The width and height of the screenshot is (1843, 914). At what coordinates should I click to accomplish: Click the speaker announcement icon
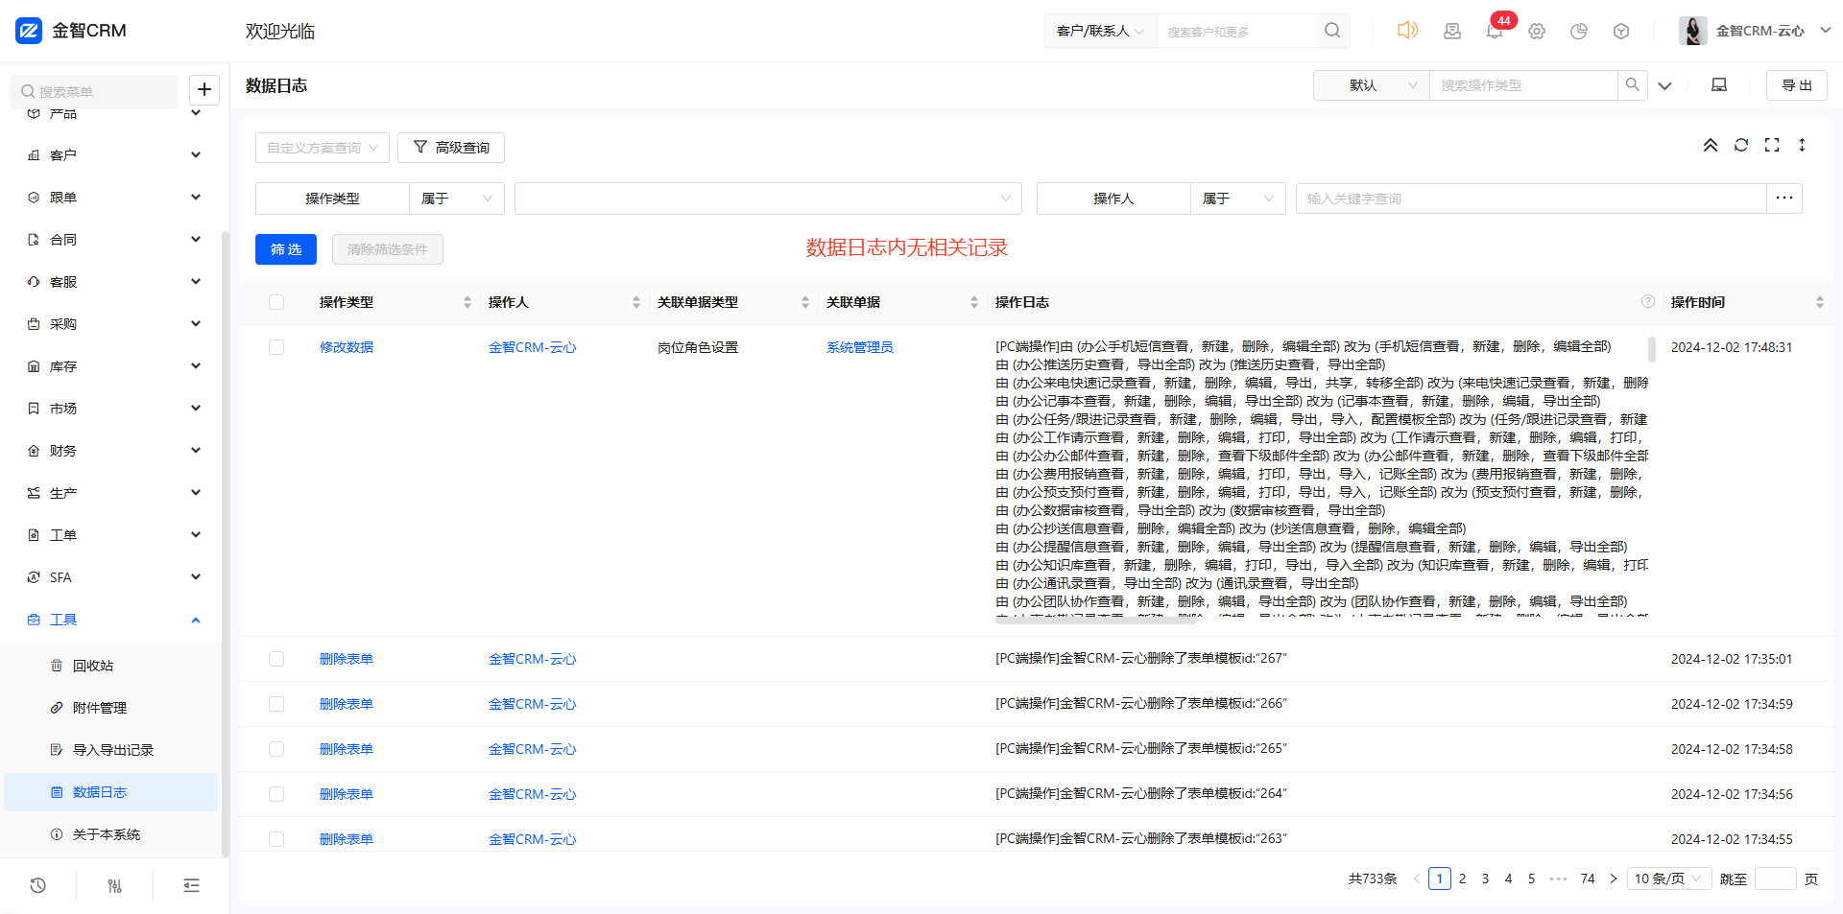click(x=1407, y=31)
